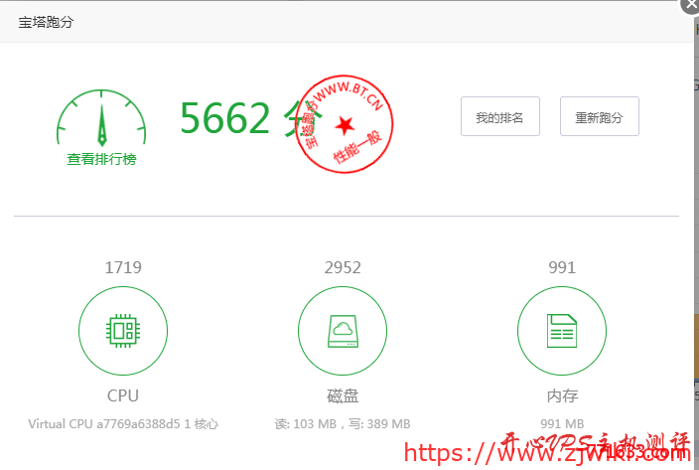The width and height of the screenshot is (699, 470).
Task: Click the speedometer gauge icon
Action: tap(101, 119)
